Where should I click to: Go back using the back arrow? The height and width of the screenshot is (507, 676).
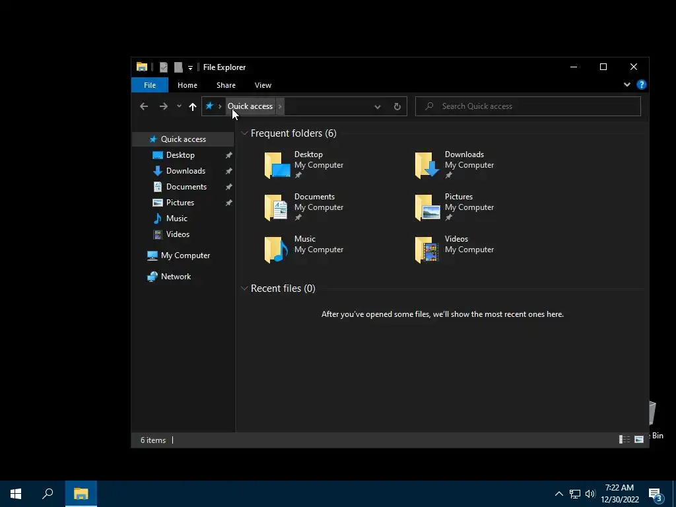[144, 106]
